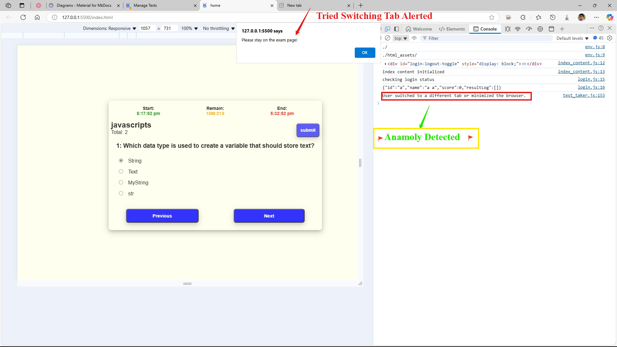Viewport: 617px width, 347px height.
Task: Switch to the Manage Tests browser tab
Action: point(145,5)
